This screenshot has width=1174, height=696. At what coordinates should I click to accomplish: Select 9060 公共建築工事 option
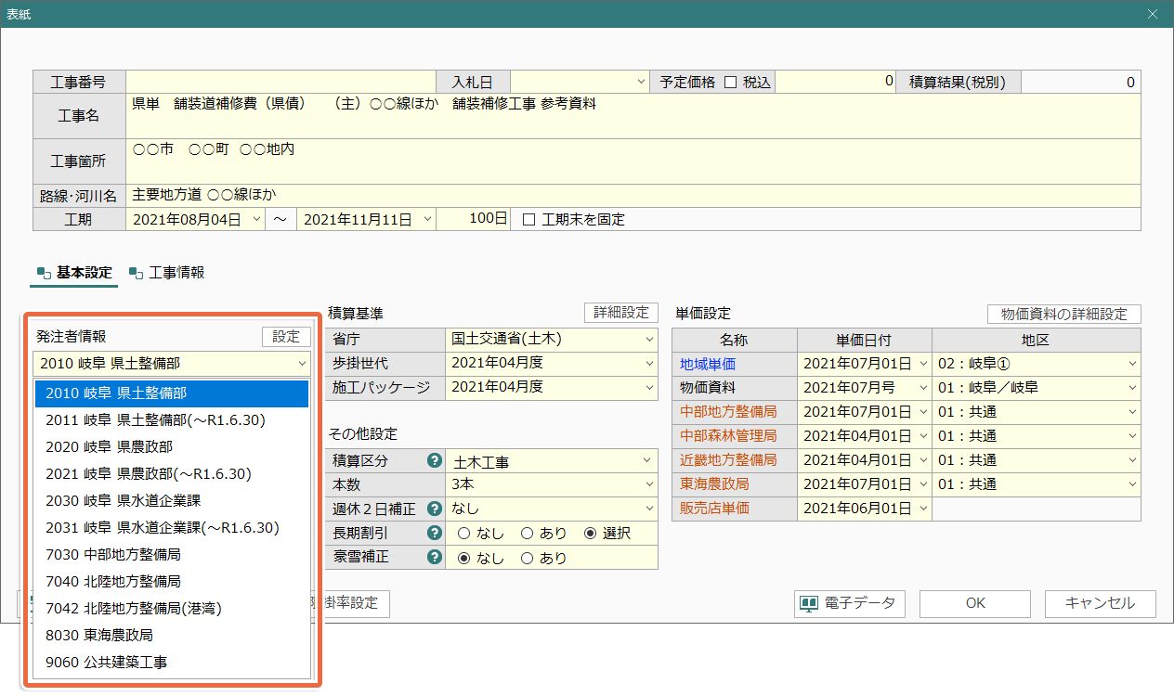click(x=172, y=663)
